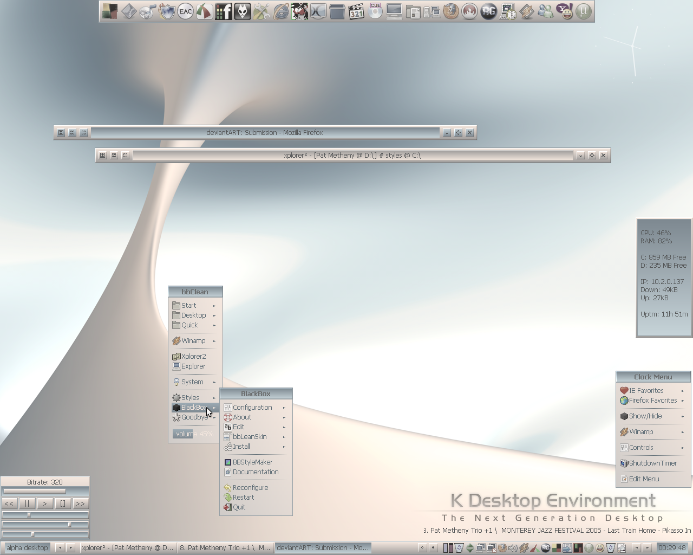
Task: Click the alpha desktop workspace label
Action: (x=27, y=548)
